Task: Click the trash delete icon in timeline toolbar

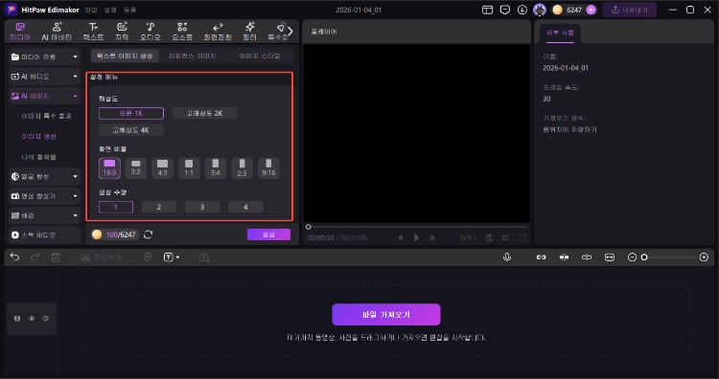Action: point(56,257)
